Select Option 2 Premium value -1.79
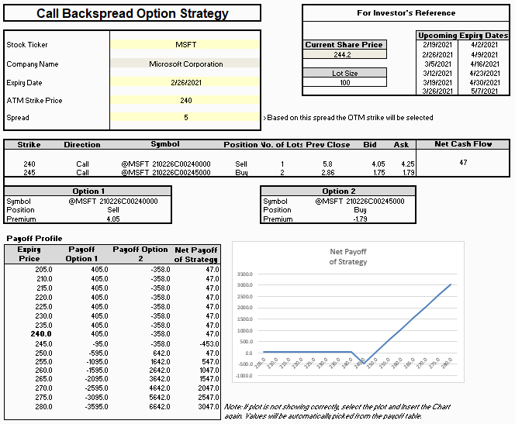 (x=360, y=219)
